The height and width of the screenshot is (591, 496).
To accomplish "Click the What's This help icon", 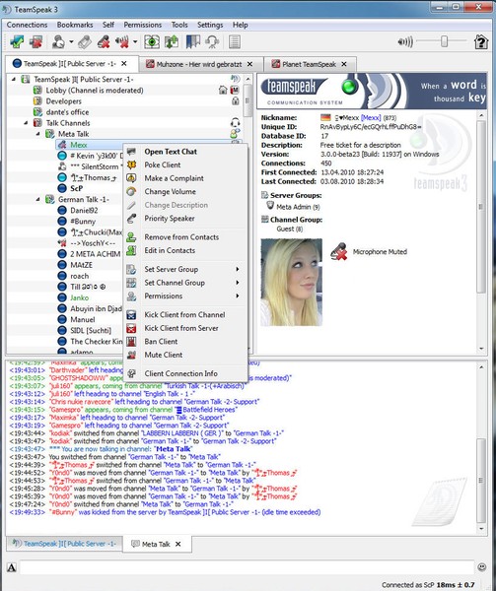I will click(x=481, y=41).
